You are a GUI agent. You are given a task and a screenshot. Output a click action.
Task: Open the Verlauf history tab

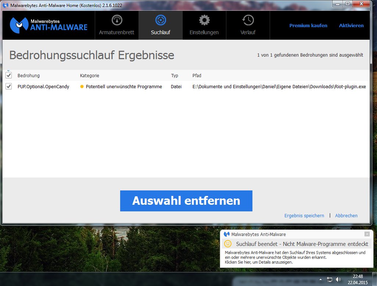[248, 25]
